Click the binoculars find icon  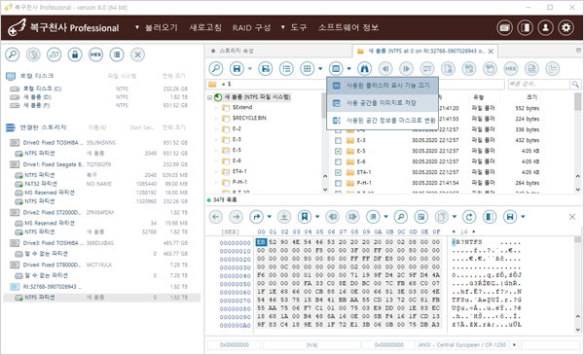click(x=365, y=68)
